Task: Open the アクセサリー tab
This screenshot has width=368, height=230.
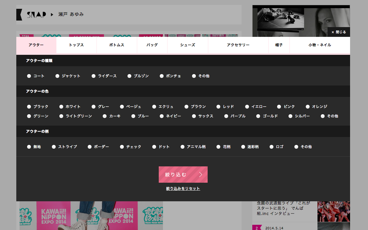Action: pyautogui.click(x=238, y=45)
